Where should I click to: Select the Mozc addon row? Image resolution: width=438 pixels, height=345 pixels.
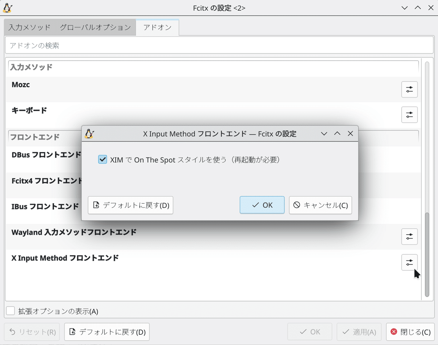coord(214,90)
